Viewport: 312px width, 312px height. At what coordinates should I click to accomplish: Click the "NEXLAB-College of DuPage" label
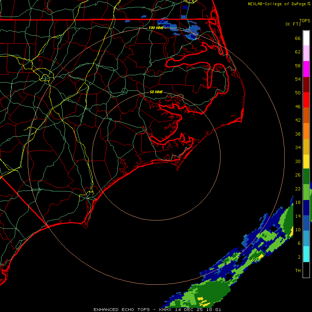(x=277, y=4)
